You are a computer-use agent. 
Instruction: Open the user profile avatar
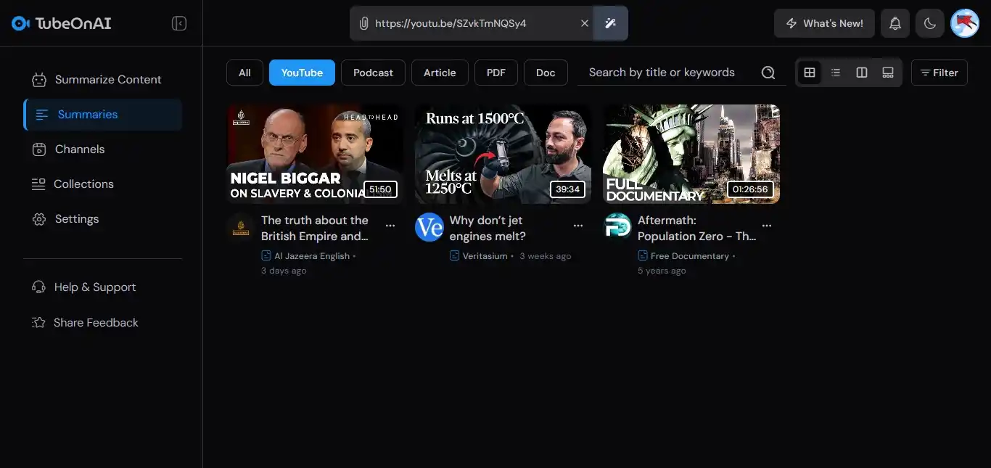[x=965, y=23]
